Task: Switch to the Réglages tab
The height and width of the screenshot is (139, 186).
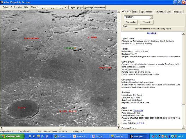Action: 178,12
